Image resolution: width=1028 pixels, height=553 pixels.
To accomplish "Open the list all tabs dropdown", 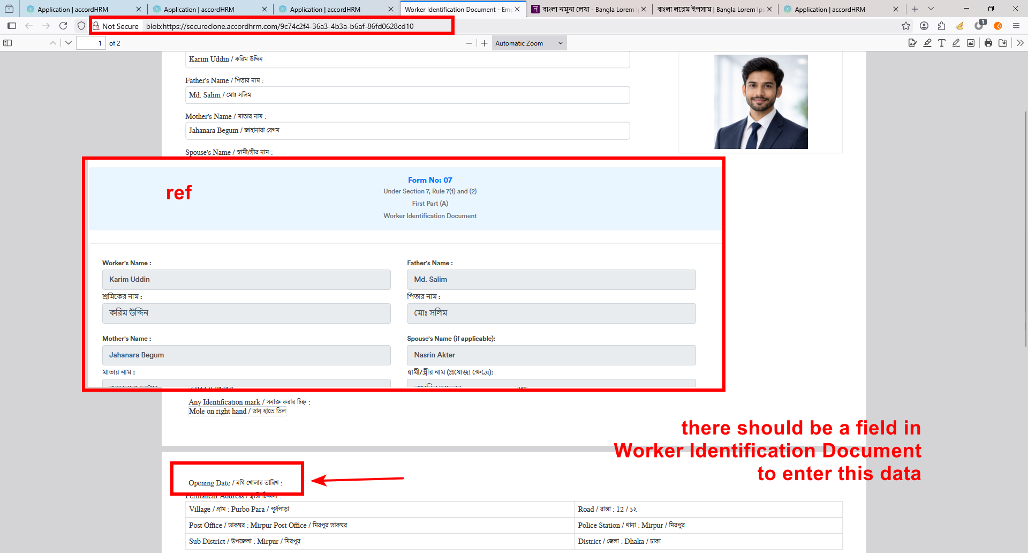I will coord(931,9).
